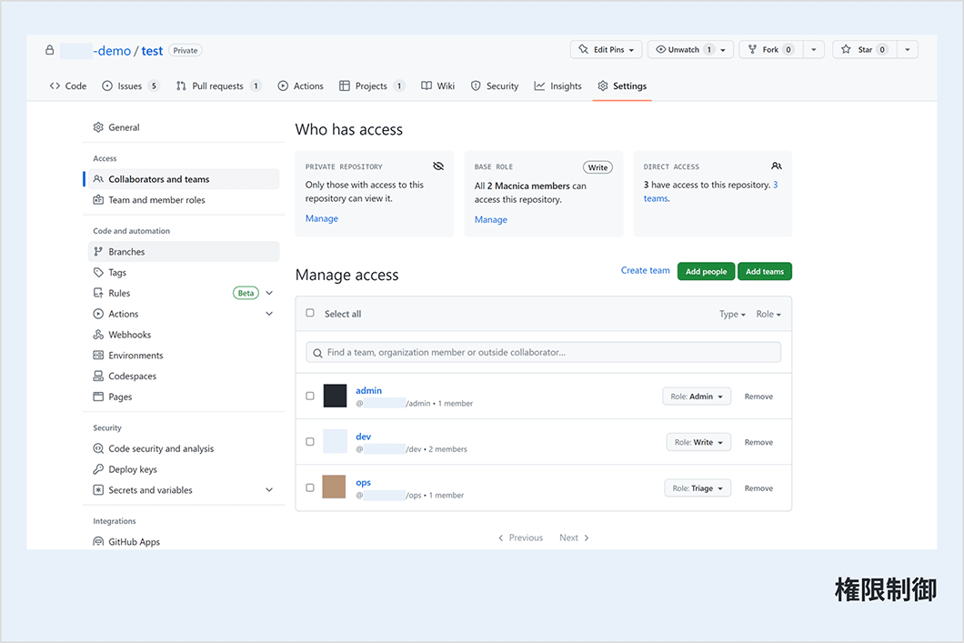The height and width of the screenshot is (643, 964).
Task: Open Code security and analysis settings
Action: point(161,449)
